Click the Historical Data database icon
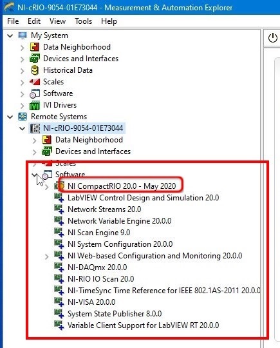This screenshot has width=280, height=348. pos(35,70)
